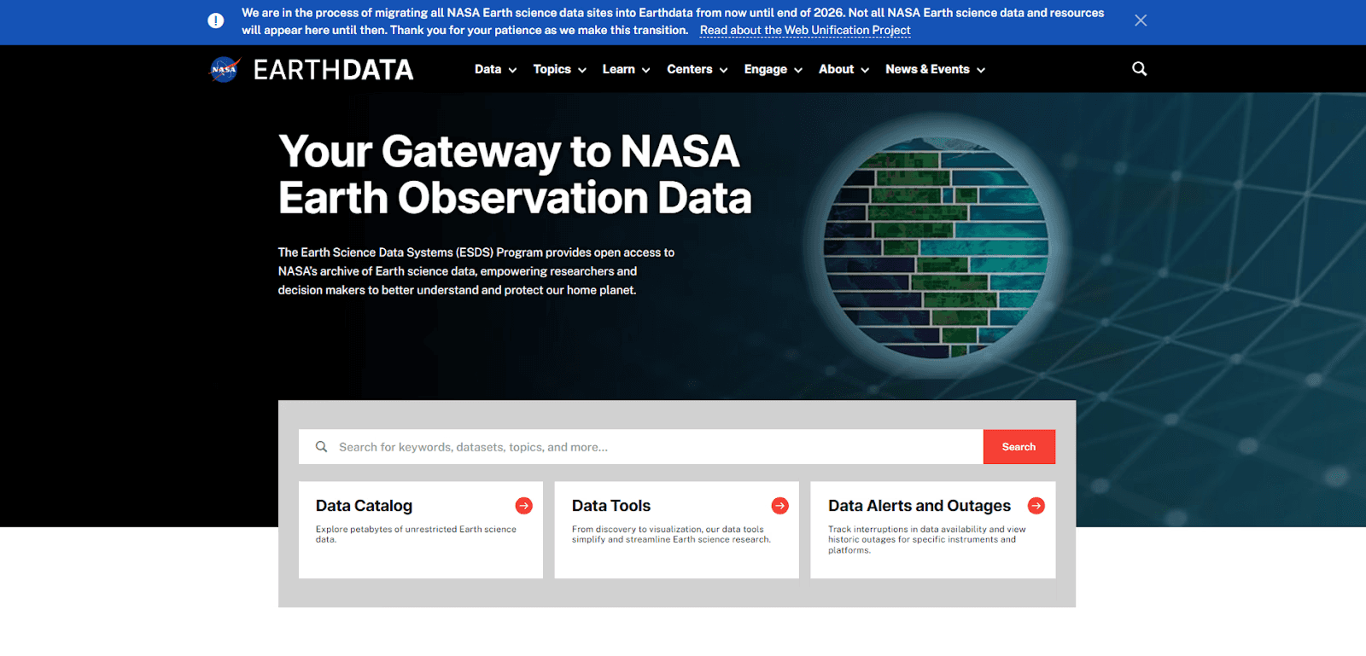Open the Data Catalog heading link
This screenshot has height=656, width=1366.
364,506
